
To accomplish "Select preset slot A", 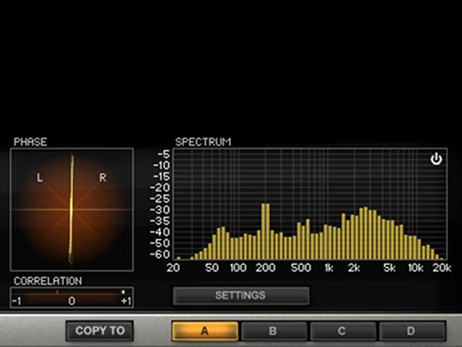I will click(x=205, y=331).
